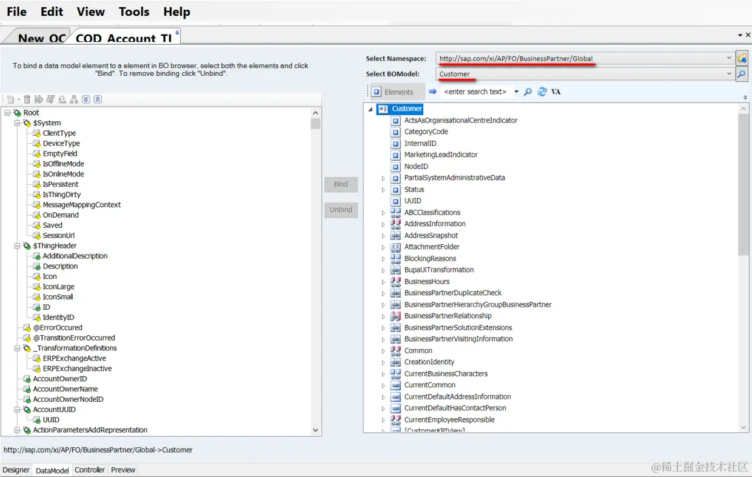Click the AttachmentFolder node icon
This screenshot has width=752, height=477.
point(395,247)
